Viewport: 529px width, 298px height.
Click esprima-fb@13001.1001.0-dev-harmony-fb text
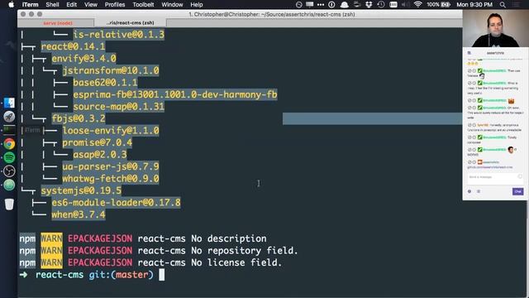point(175,94)
